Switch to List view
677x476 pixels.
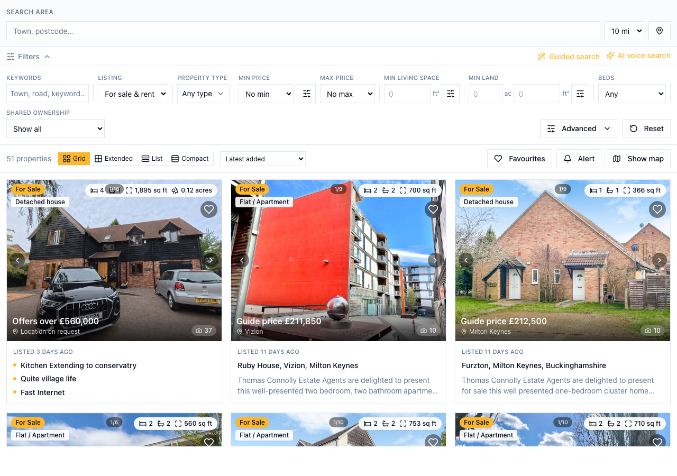click(152, 159)
